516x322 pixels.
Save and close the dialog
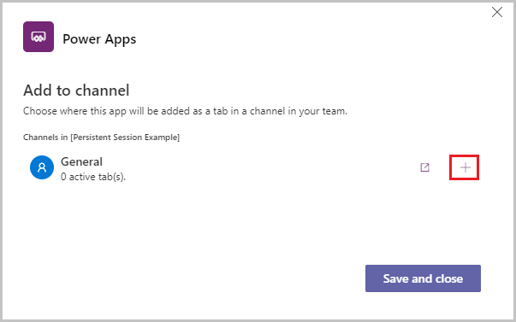[423, 278]
